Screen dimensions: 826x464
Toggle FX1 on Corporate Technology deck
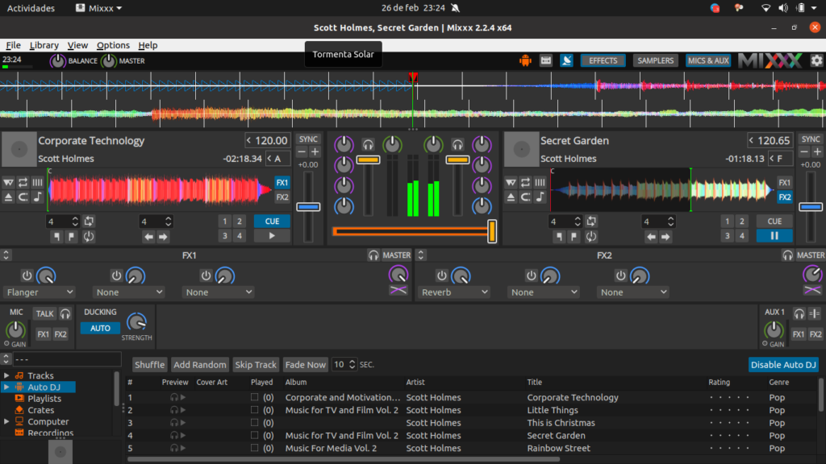[282, 183]
